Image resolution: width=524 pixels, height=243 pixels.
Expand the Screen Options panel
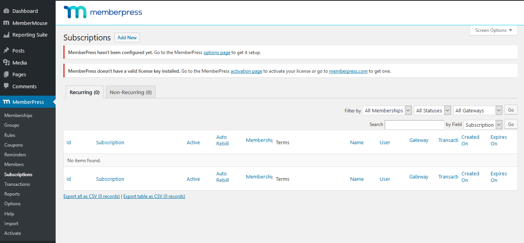(x=493, y=30)
